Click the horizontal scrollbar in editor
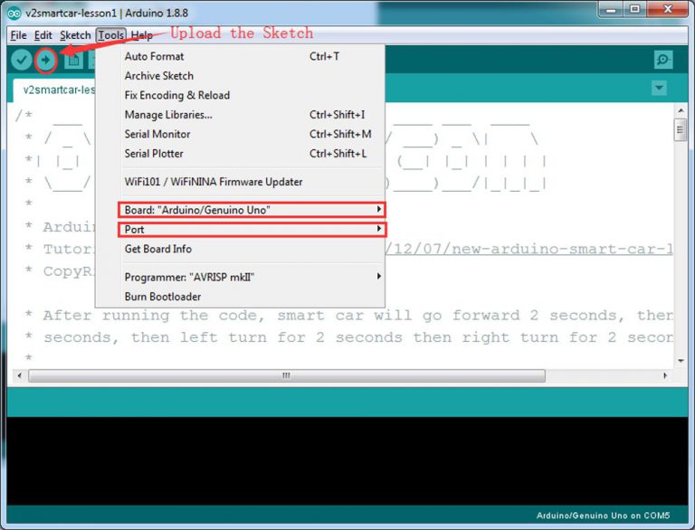 click(286, 375)
